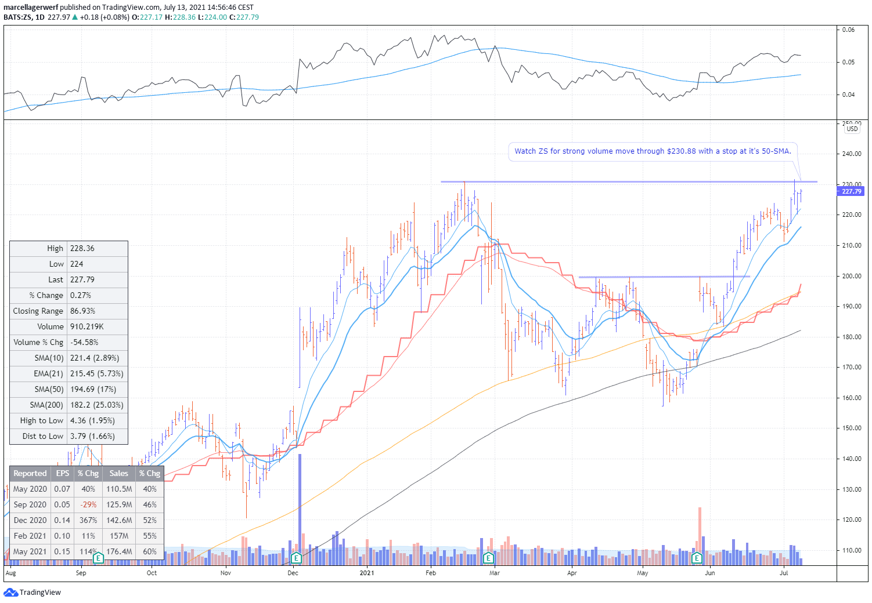Click the Nov label on time axis
872x603 pixels.
click(226, 573)
